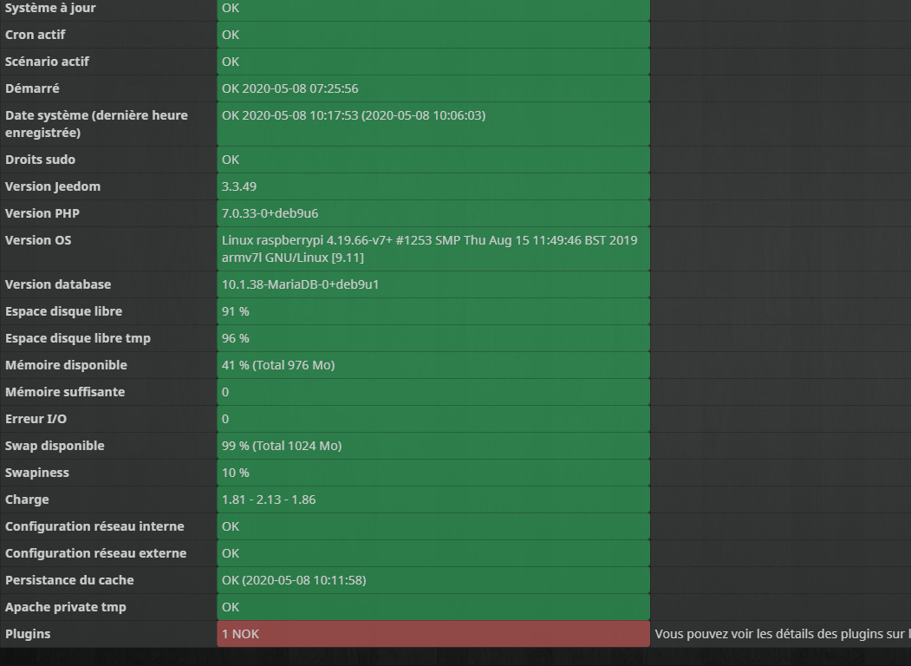Viewport: 911px width, 666px height.
Task: Click the 'Persistance du cache' label
Action: point(69,580)
